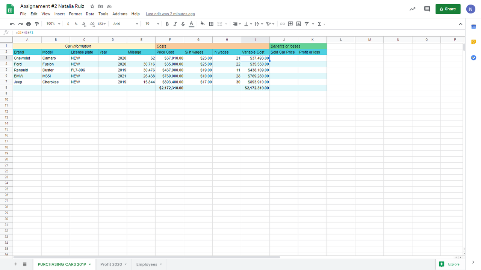Hide the menus with the collapse arrow

pyautogui.click(x=461, y=24)
